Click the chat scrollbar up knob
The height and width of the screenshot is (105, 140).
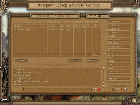coord(104,67)
